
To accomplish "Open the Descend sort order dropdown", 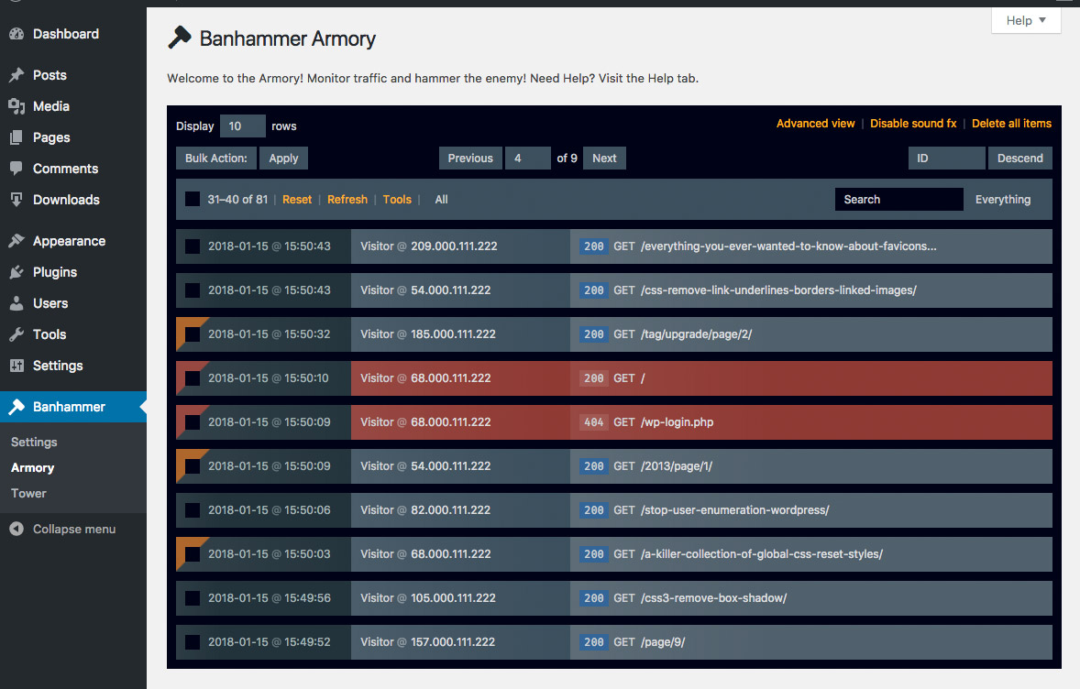I will 1020,159.
